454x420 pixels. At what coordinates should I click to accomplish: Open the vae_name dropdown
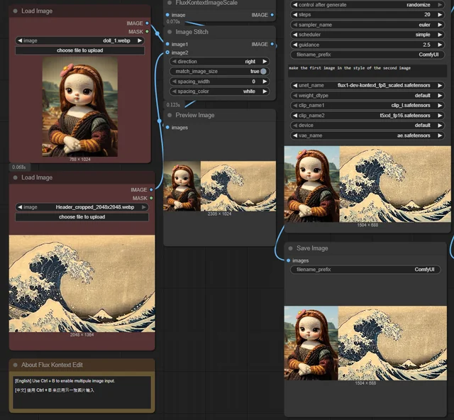click(x=367, y=136)
